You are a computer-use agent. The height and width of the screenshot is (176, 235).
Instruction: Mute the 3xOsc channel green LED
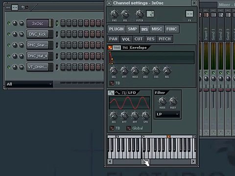pos(9,23)
